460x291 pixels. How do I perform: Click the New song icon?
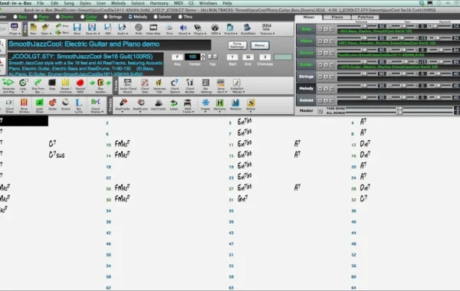[33, 29]
